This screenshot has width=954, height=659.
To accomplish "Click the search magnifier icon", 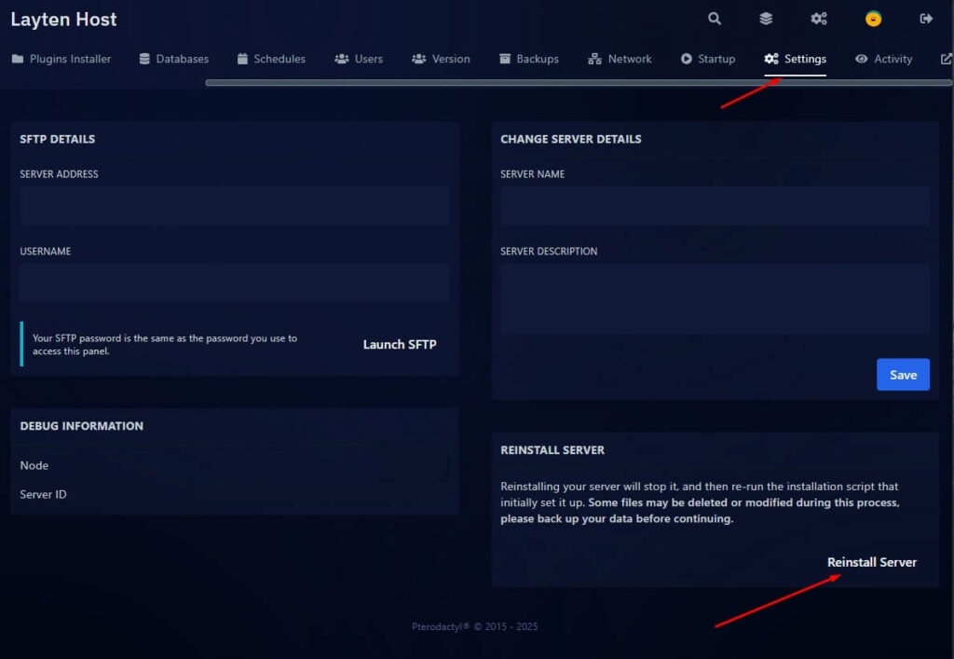I will (x=715, y=19).
